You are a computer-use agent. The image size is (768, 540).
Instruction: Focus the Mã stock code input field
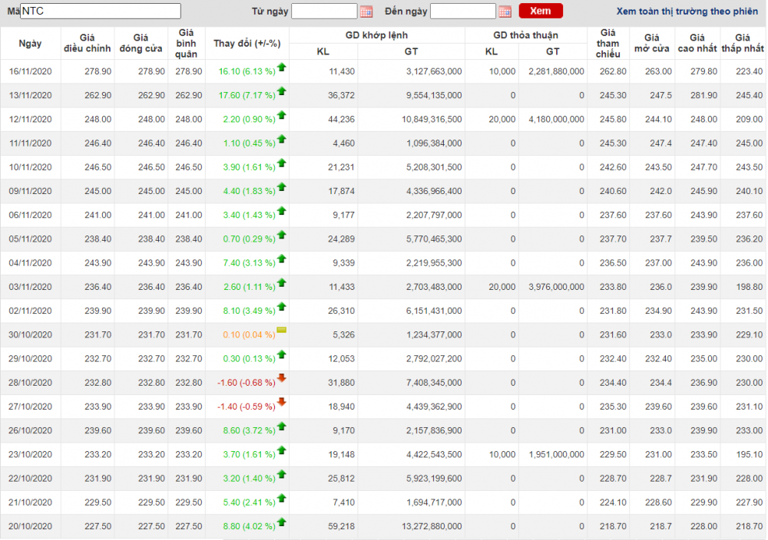[x=101, y=11]
